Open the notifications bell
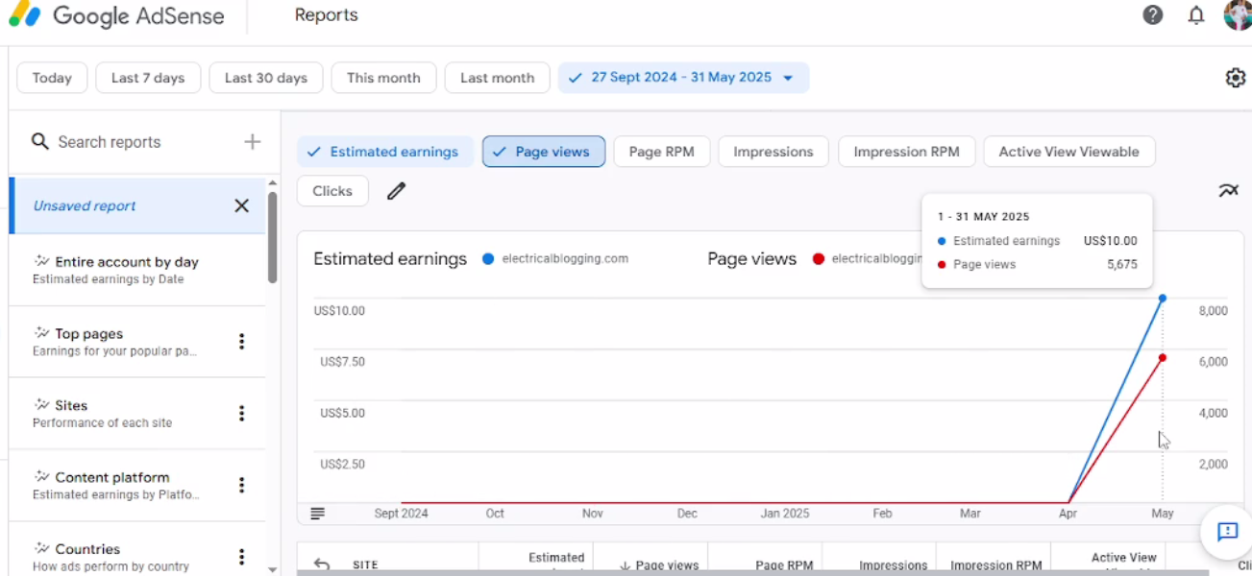1252x576 pixels. coord(1196,15)
